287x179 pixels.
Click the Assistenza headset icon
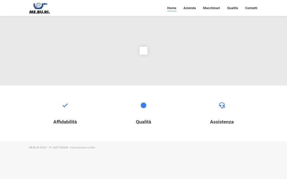(x=222, y=105)
